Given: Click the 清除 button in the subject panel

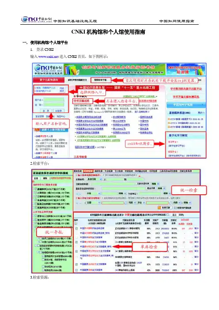Looking at the screenshot, I should 45,178.
